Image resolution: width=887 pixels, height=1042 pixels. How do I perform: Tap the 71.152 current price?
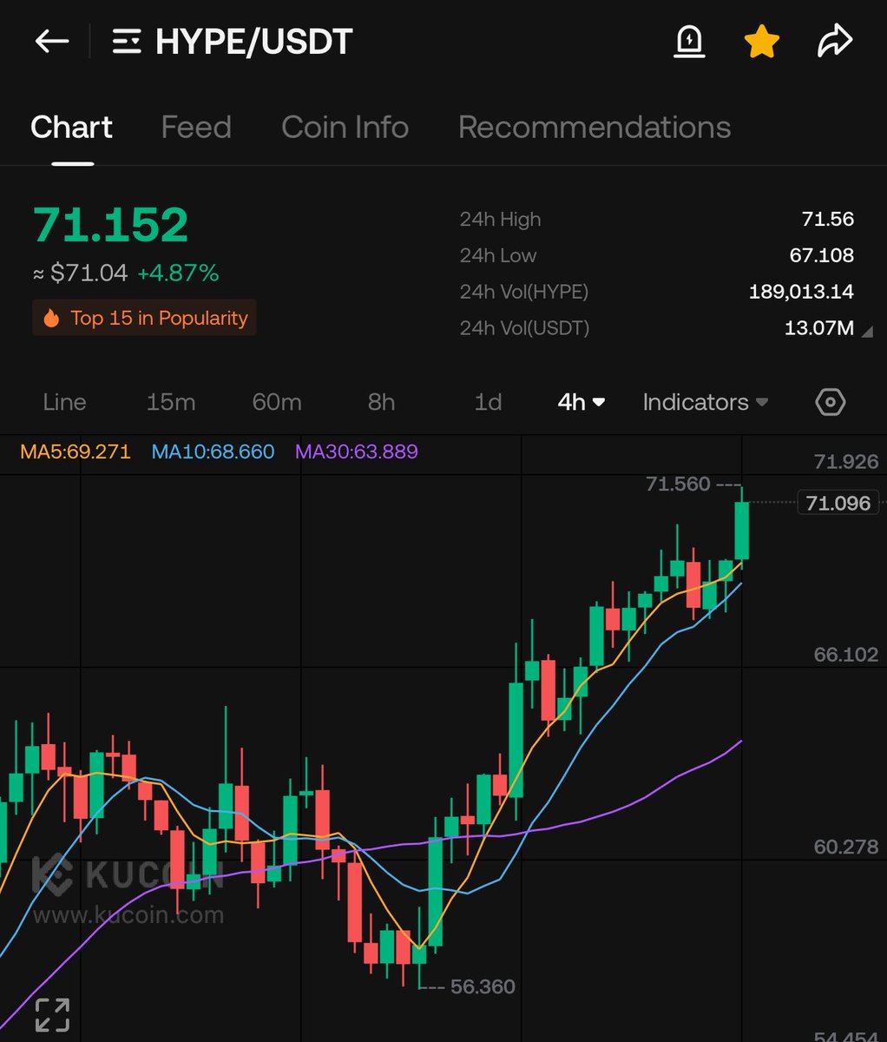[110, 225]
